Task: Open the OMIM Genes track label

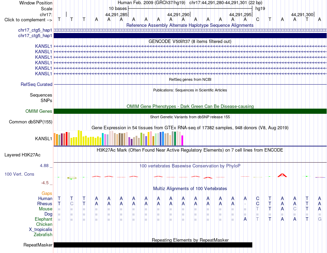Action: click(x=39, y=111)
